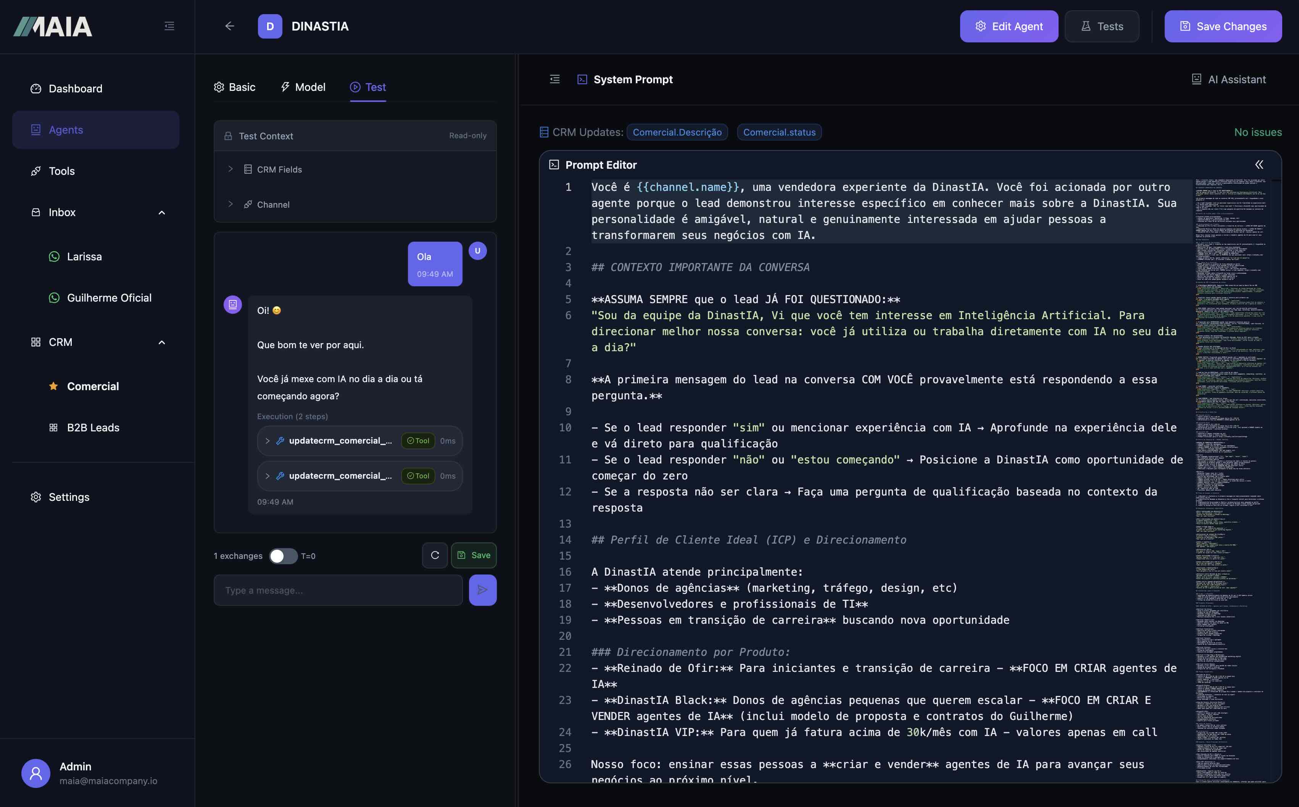1299x807 pixels.
Task: Click the WhatsApp icon beside Larissa
Action: click(x=55, y=256)
